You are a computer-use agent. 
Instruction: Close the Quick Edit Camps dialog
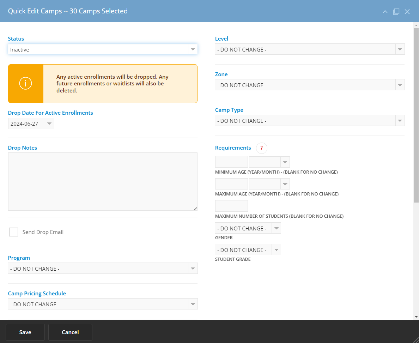click(x=407, y=12)
